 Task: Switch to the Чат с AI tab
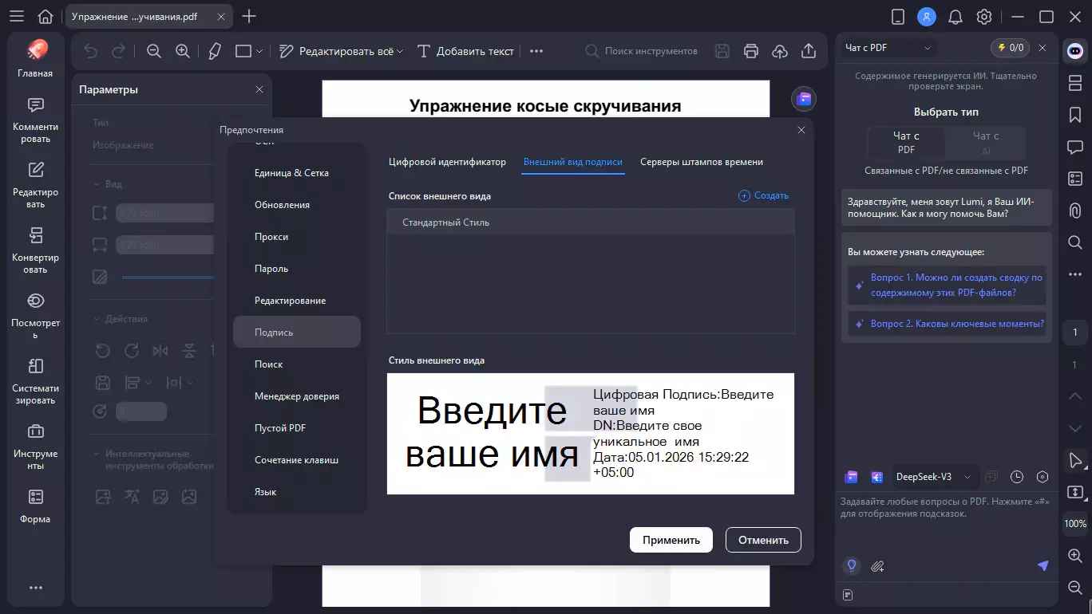(x=986, y=142)
